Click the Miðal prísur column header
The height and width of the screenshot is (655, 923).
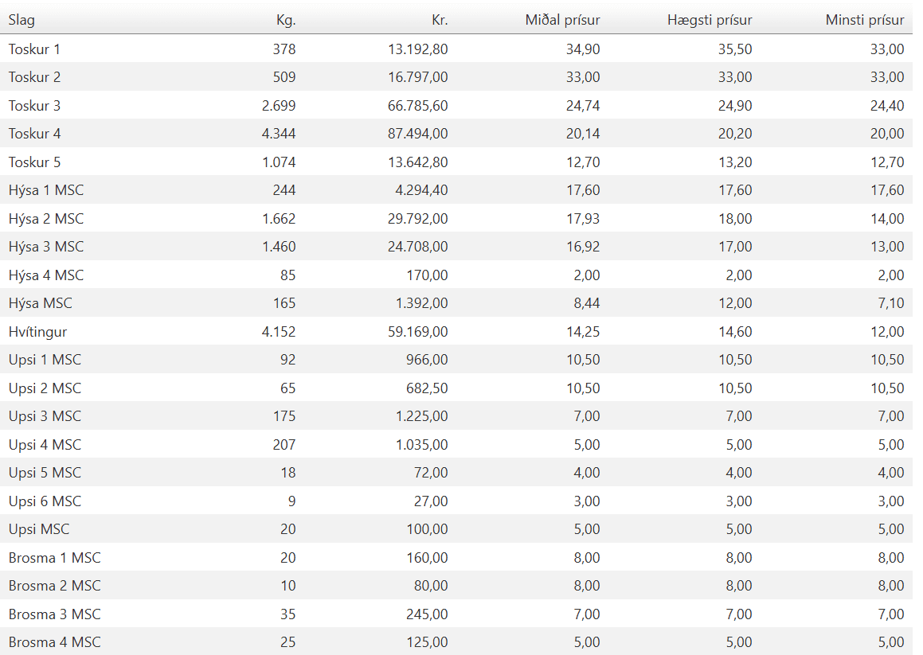(562, 20)
